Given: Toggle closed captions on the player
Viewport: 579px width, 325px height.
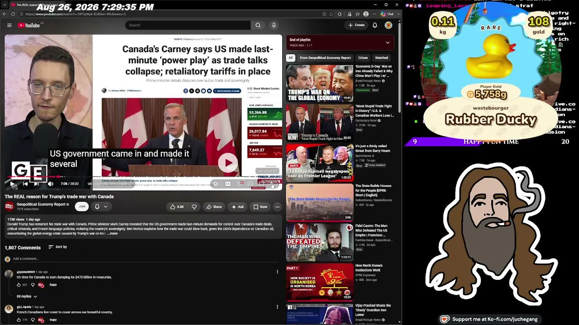Looking at the screenshot, I should [x=228, y=184].
